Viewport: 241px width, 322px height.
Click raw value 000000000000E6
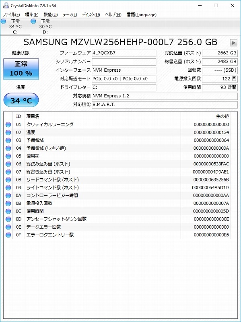point(211,235)
